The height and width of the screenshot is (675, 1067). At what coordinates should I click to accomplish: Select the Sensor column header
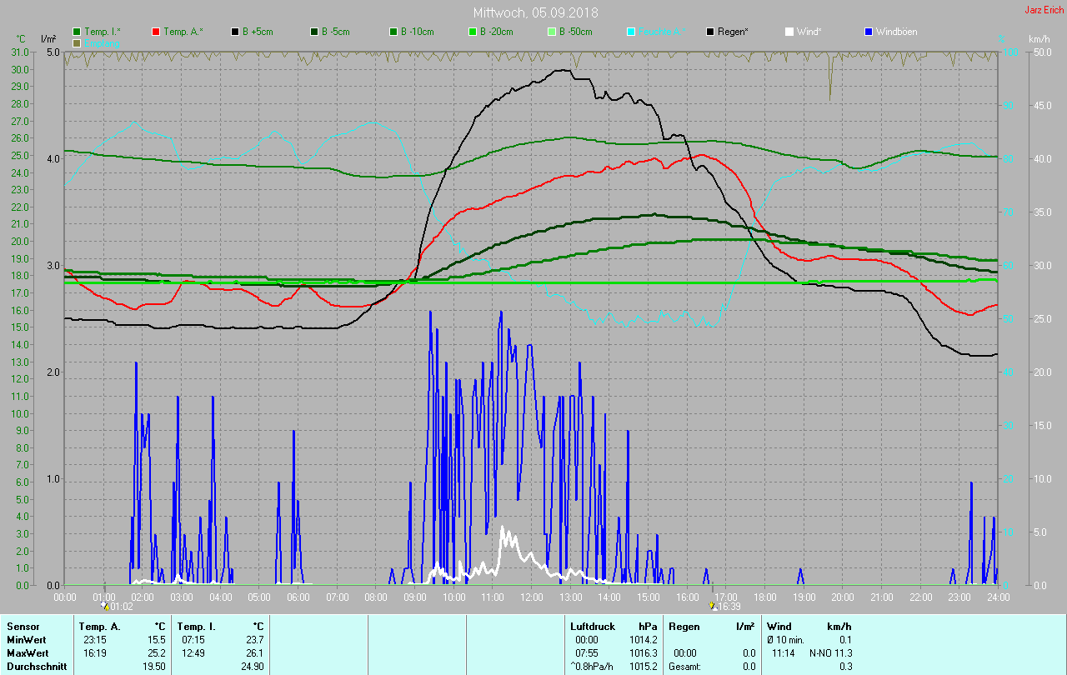(23, 627)
